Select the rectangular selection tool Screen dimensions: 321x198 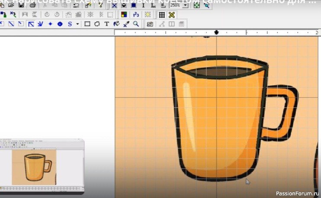[x=87, y=24]
